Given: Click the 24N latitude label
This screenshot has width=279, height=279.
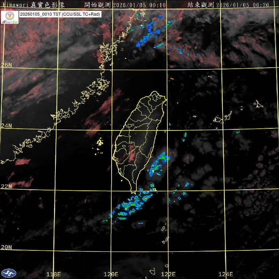Looking at the screenshot, I should 6,126.
